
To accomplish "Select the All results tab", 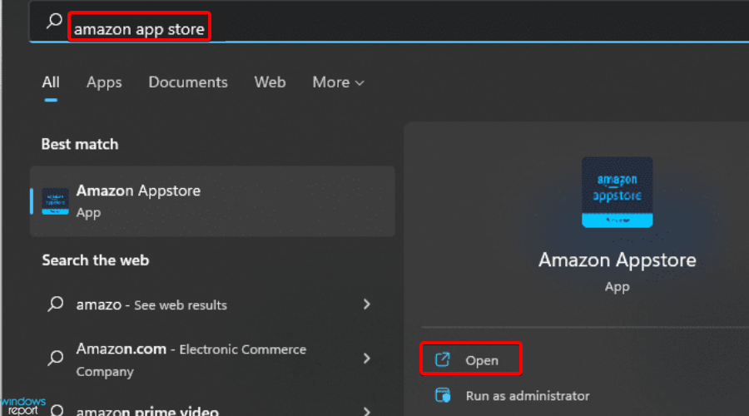I will 51,82.
